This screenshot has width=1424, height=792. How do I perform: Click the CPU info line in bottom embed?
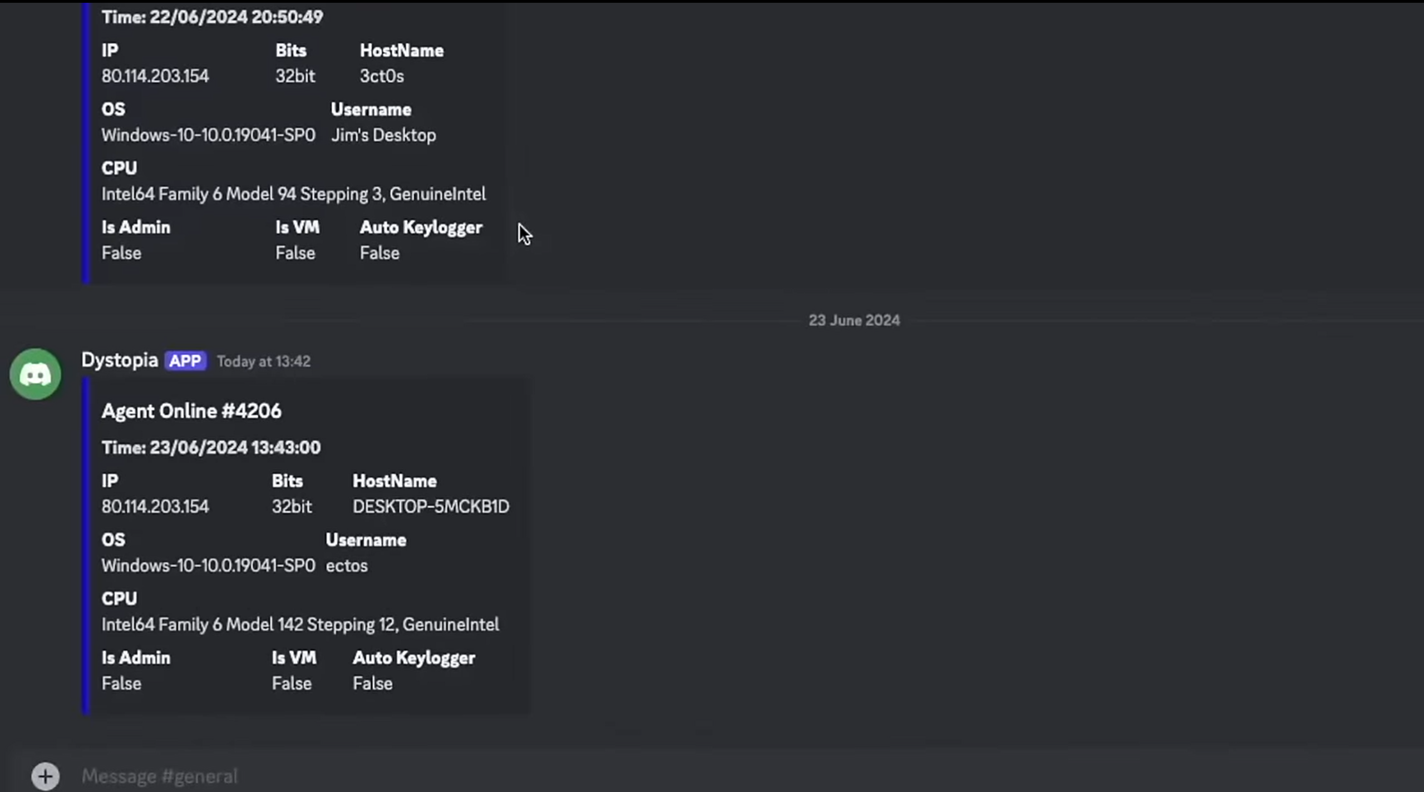(x=300, y=624)
